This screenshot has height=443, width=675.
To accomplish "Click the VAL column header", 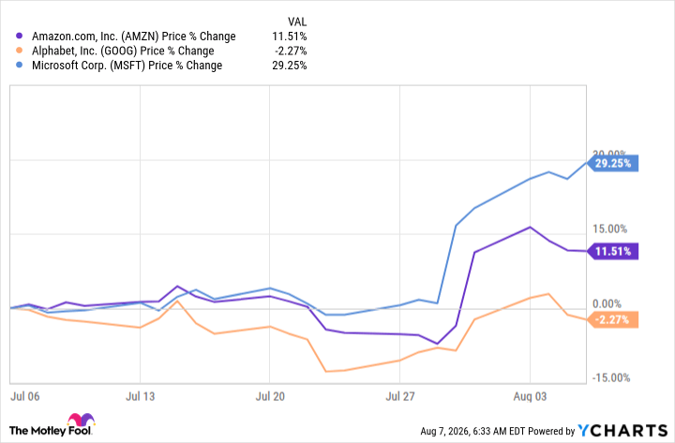I will [297, 22].
